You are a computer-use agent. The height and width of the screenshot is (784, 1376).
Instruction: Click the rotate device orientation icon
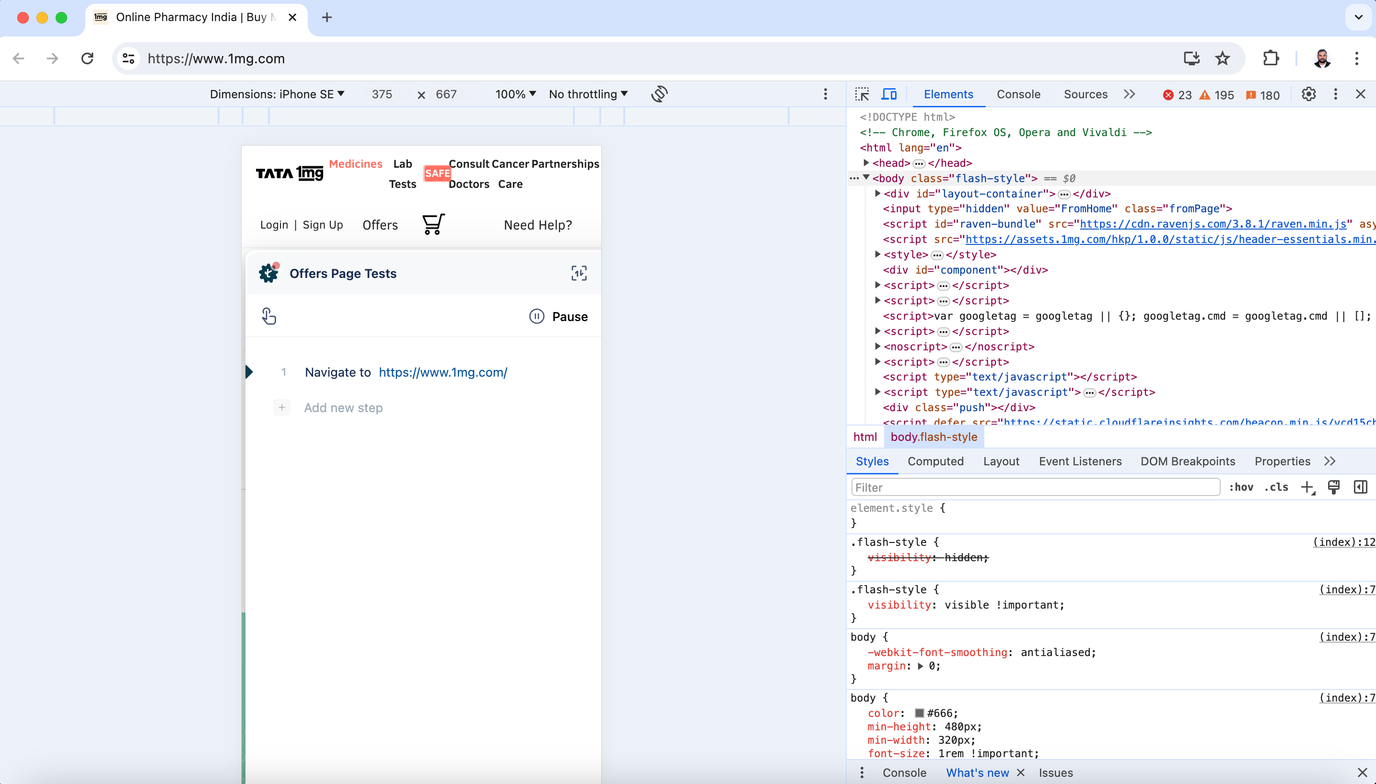[x=659, y=94]
